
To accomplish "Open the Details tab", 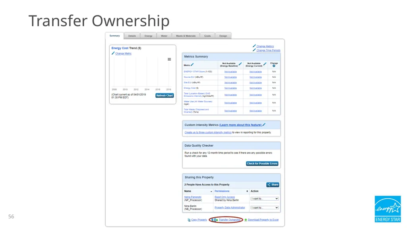I will 132,36.
